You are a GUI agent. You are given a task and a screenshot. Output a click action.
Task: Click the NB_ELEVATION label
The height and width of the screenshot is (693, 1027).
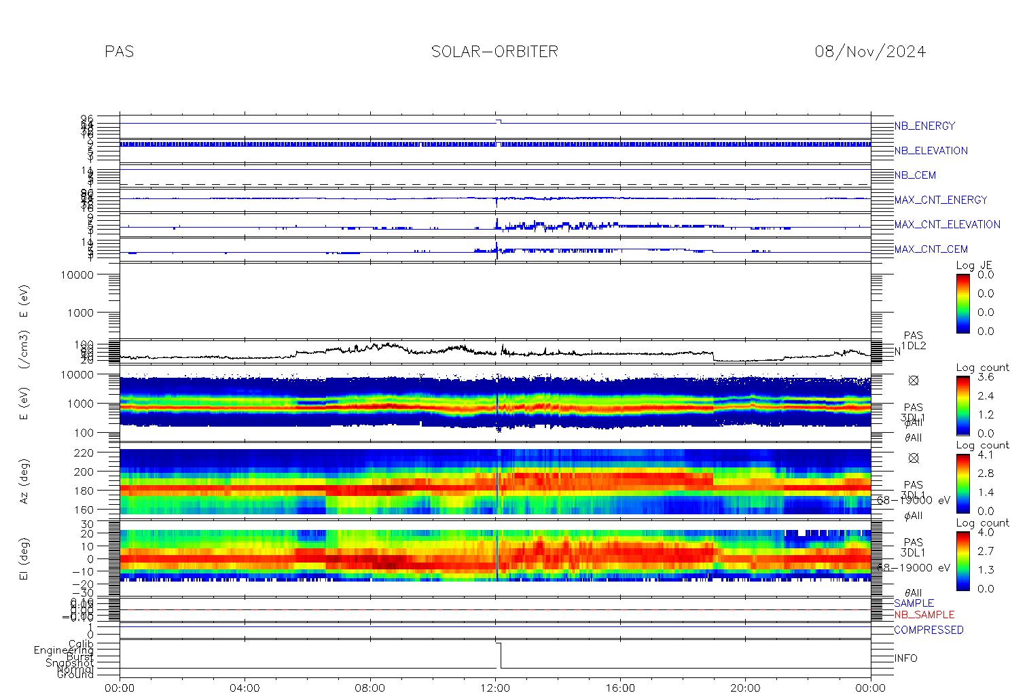pyautogui.click(x=931, y=151)
